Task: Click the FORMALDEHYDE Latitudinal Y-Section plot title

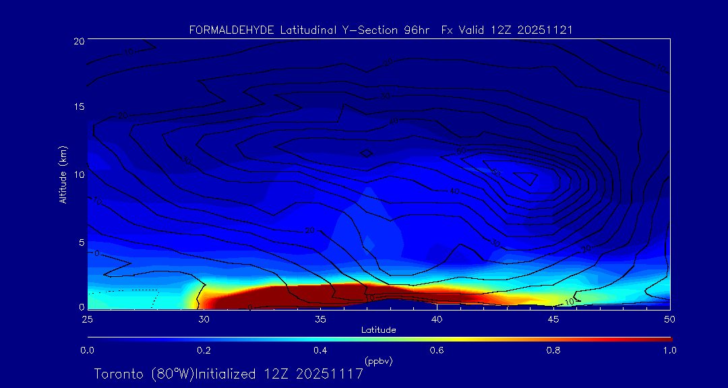Action: pyautogui.click(x=381, y=30)
